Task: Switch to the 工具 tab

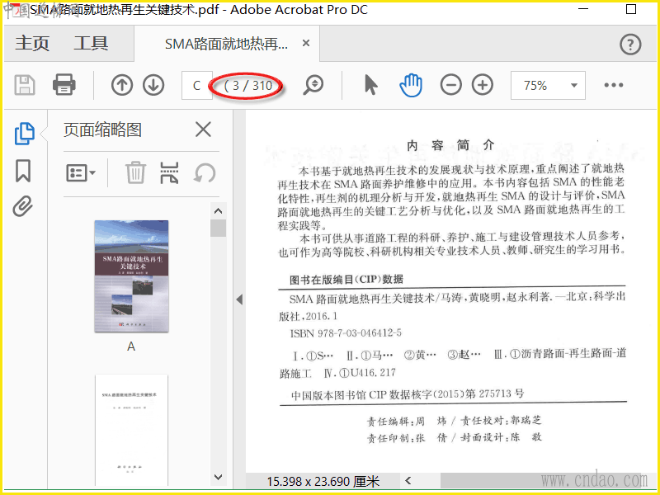Action: pyautogui.click(x=92, y=44)
